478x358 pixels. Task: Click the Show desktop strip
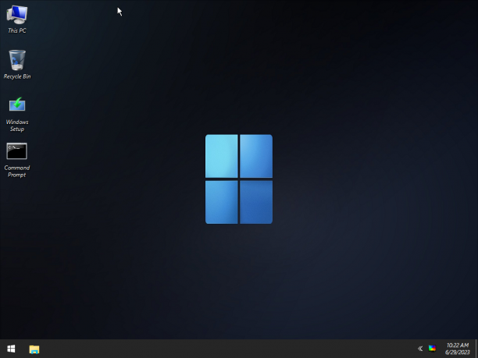coord(476,349)
